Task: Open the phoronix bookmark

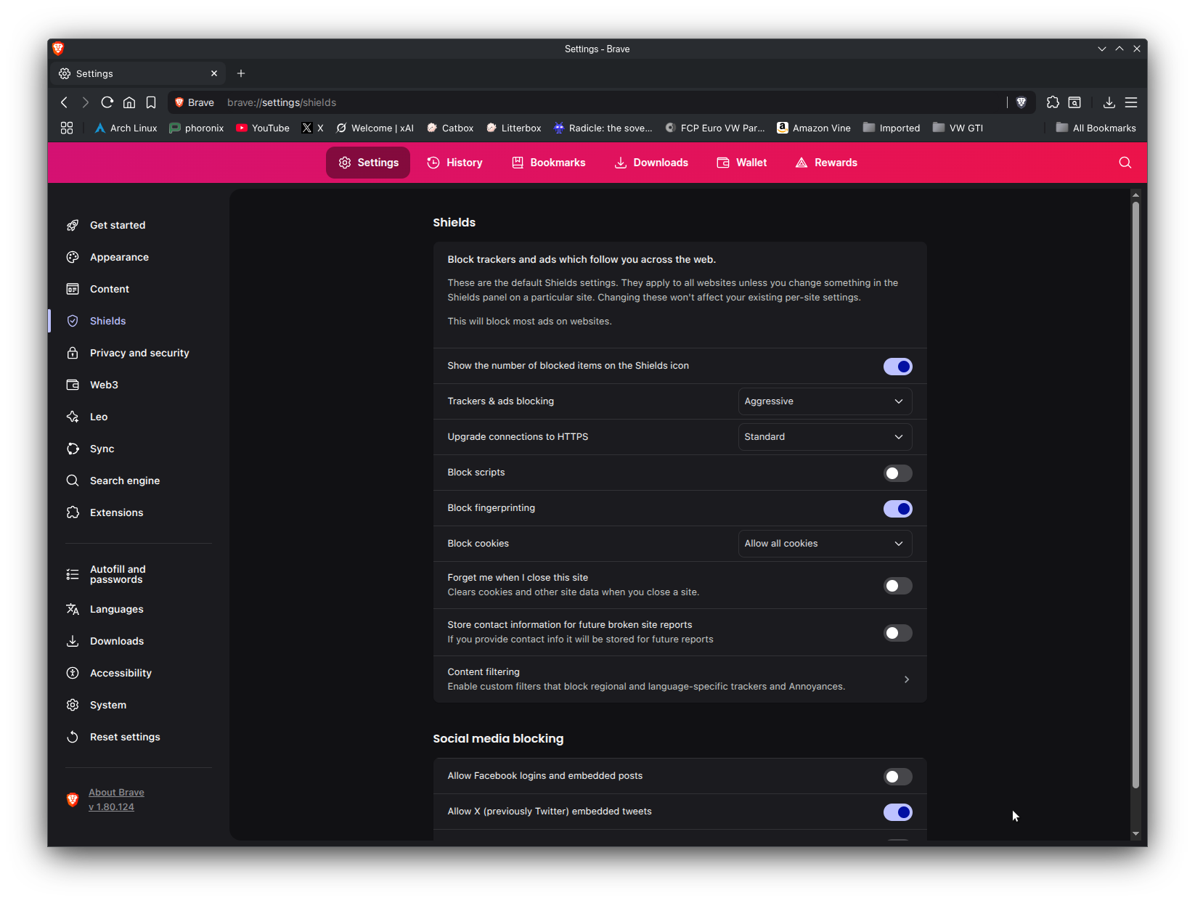Action: [197, 128]
